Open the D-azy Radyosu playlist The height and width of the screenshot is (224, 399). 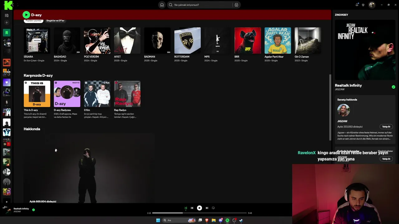tap(67, 94)
